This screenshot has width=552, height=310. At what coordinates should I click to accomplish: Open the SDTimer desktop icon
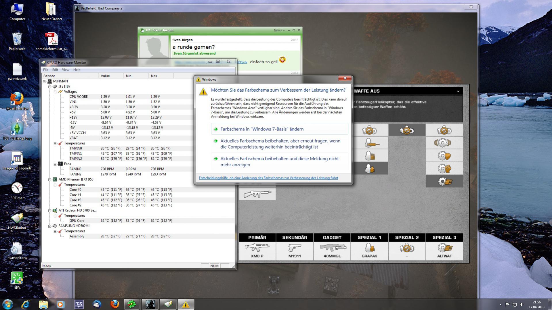coord(17,191)
